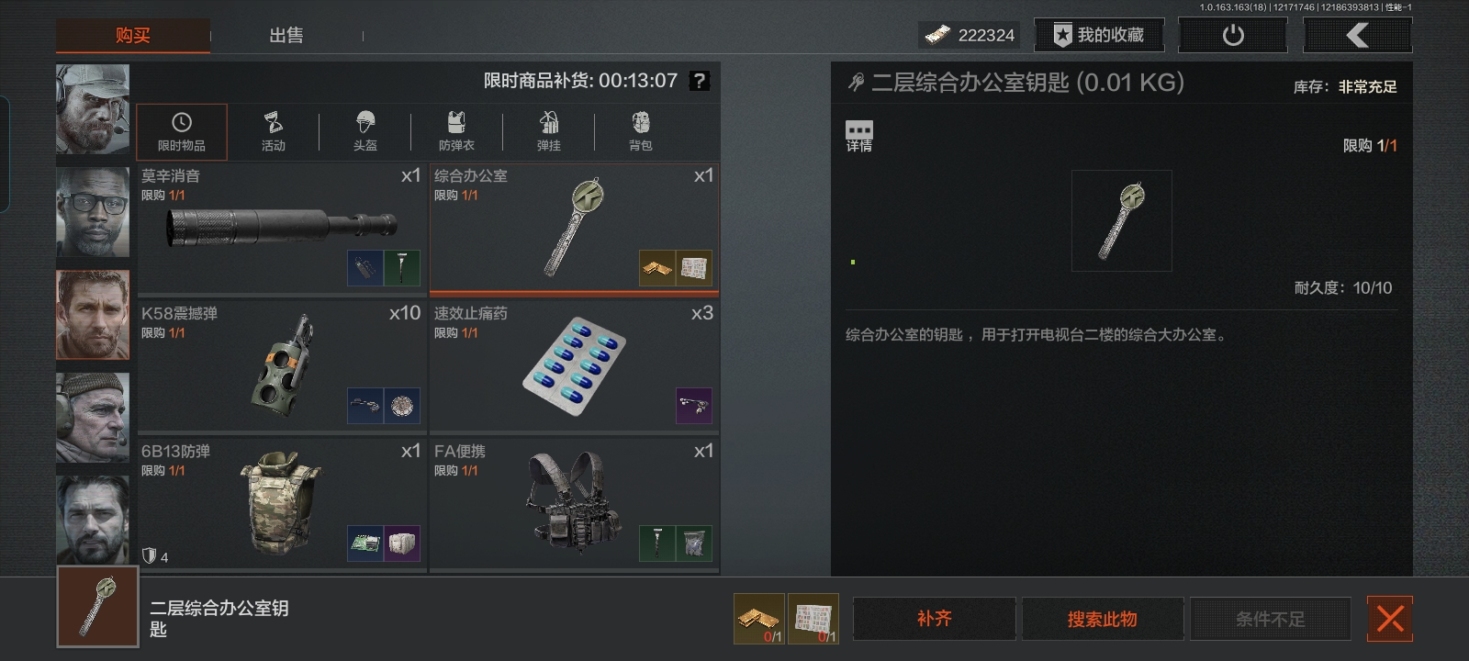Open the 背包 backpack category
This screenshot has height=661, width=1469.
tap(640, 132)
